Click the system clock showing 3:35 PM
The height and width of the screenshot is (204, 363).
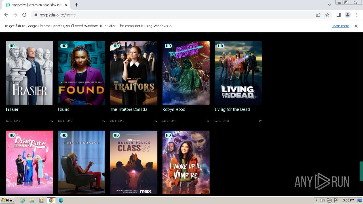(349, 200)
